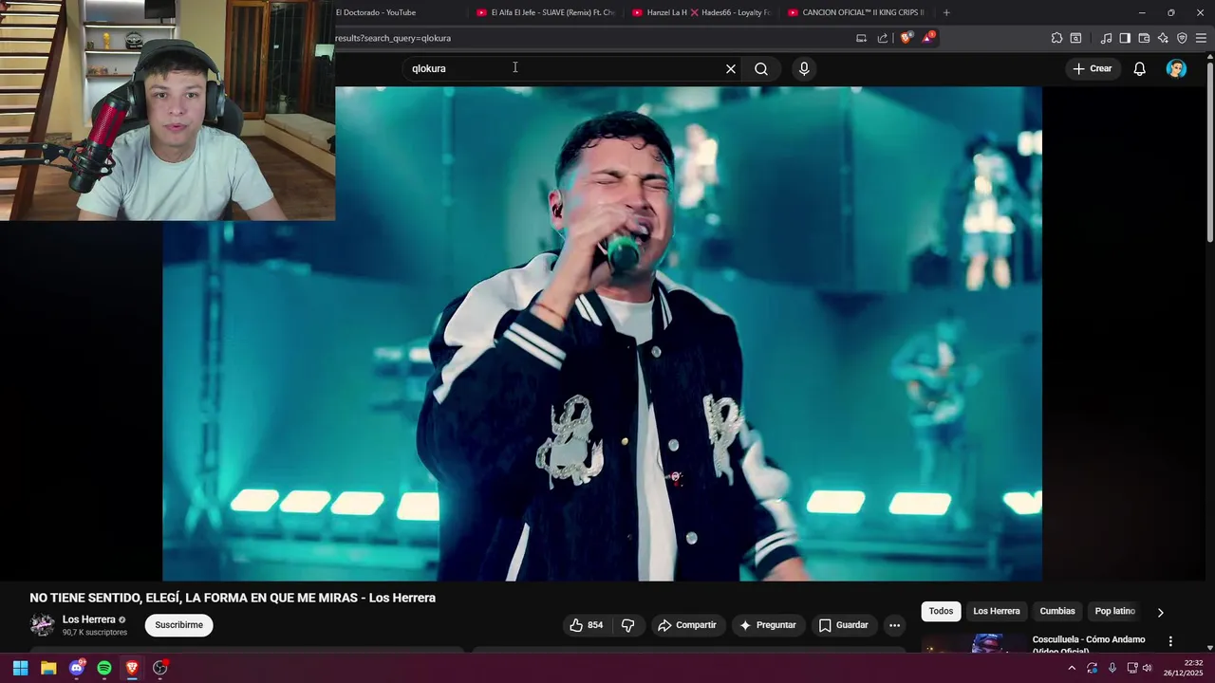1215x683 pixels.
Task: Open YouTube notifications bell
Action: click(1140, 68)
